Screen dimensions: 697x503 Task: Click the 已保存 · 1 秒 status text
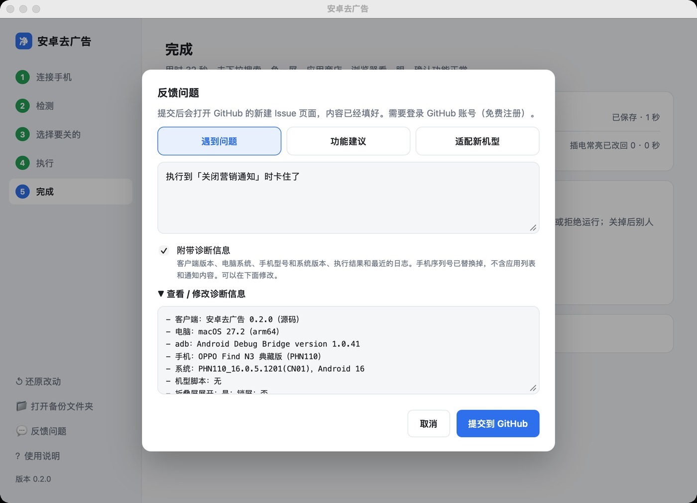pos(636,117)
